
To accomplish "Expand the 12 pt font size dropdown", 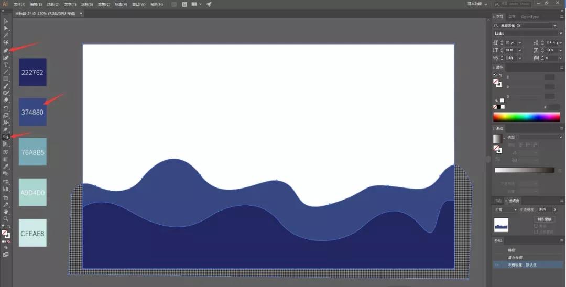I will (520, 42).
